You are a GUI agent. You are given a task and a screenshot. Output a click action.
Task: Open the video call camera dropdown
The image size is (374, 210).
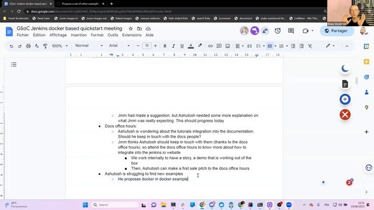click(x=308, y=31)
